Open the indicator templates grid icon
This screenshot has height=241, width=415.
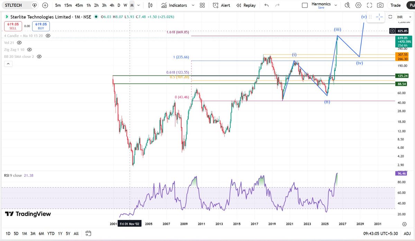point(202,5)
